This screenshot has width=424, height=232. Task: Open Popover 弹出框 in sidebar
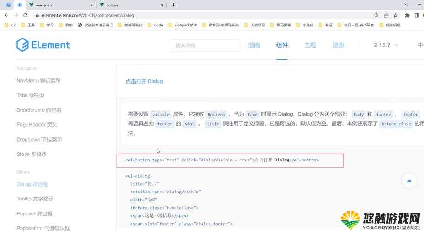tap(34, 213)
